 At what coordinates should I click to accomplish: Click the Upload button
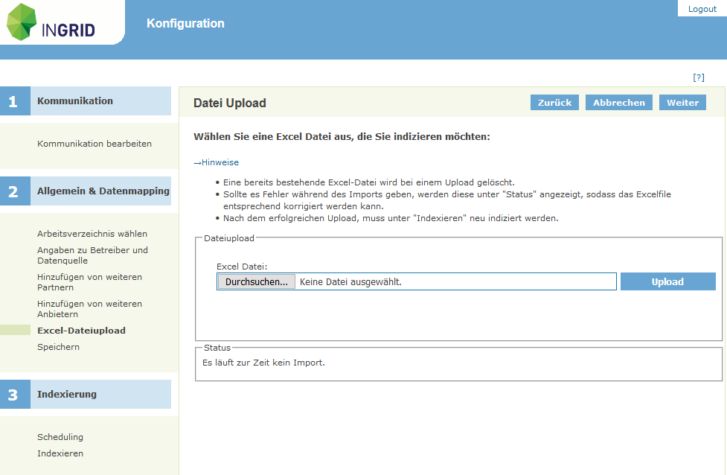coord(667,282)
